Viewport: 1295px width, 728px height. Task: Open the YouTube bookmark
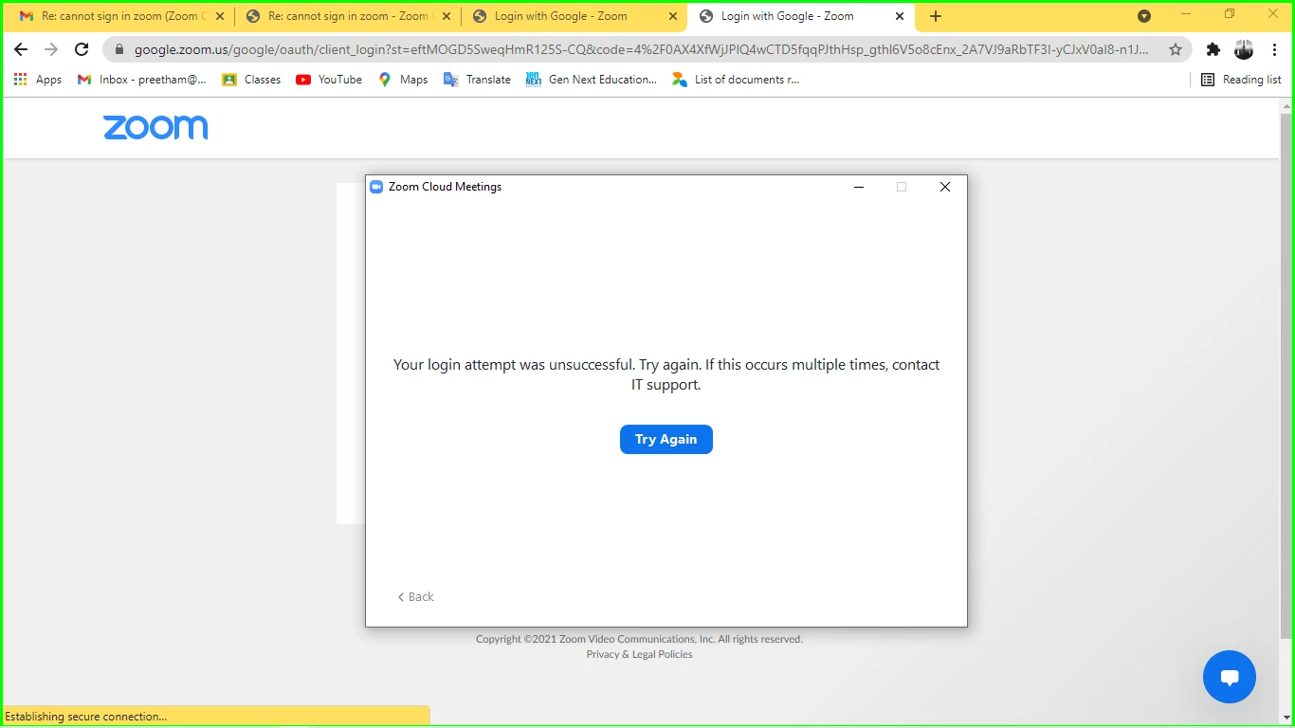tap(329, 80)
